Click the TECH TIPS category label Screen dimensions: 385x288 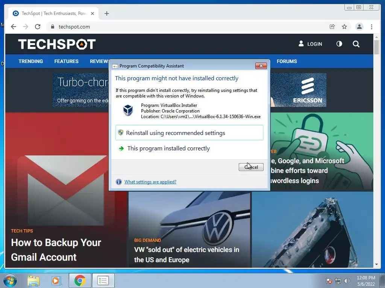coord(22,231)
